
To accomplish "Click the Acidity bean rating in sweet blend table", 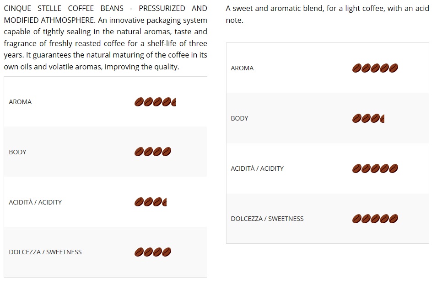I will pyautogui.click(x=375, y=169).
